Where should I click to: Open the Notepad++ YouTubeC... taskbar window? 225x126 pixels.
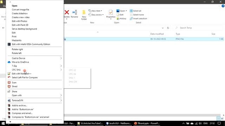click(x=90, y=123)
